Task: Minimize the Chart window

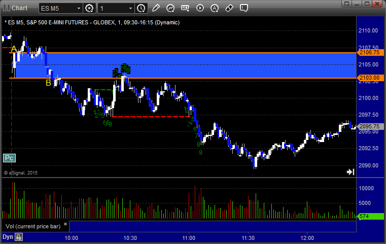Action: coord(357,4)
